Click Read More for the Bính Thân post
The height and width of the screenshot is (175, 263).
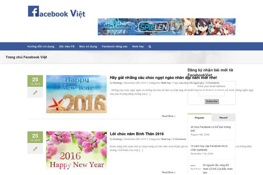coord(169,172)
